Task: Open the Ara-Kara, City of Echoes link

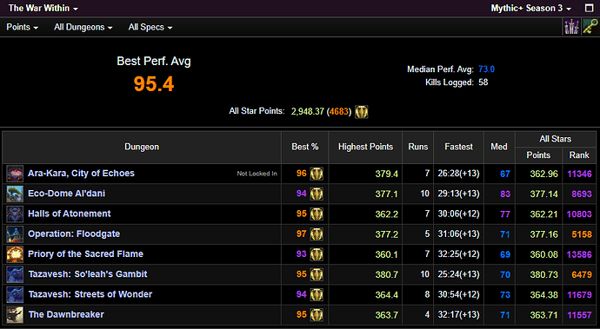Action: point(81,173)
